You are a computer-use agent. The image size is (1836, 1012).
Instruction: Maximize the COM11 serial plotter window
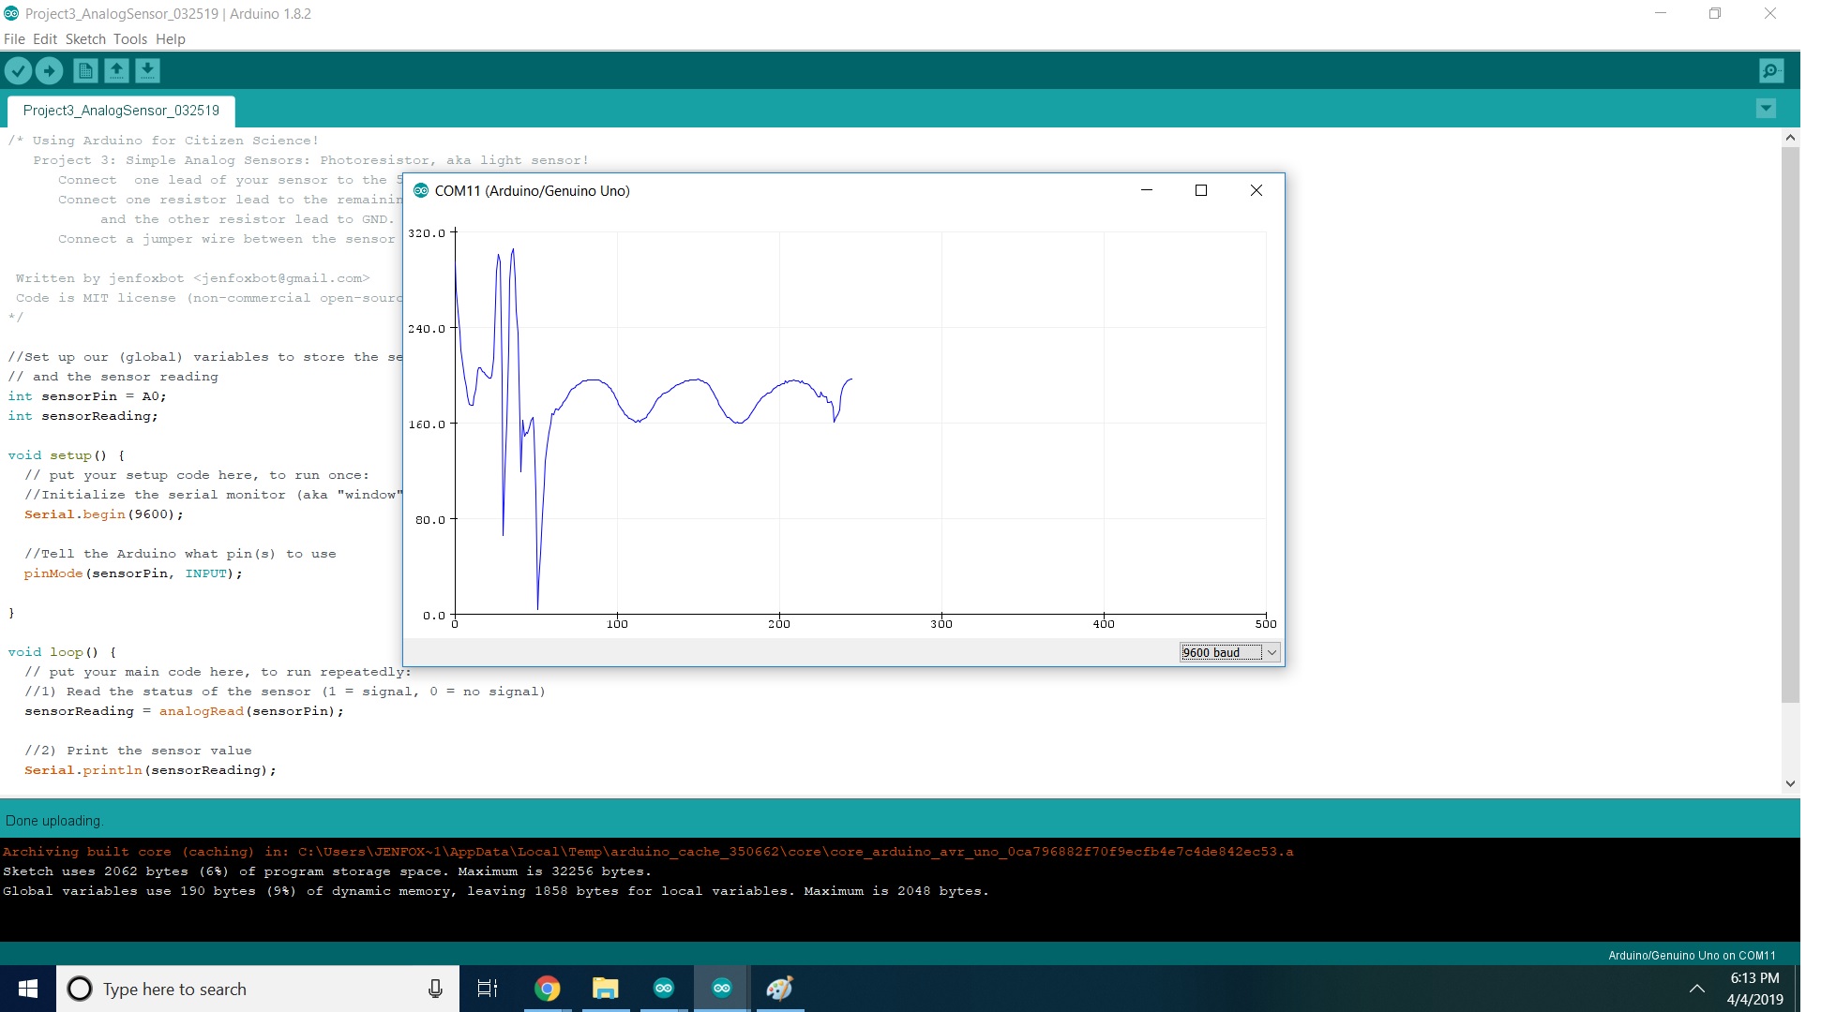[1200, 190]
